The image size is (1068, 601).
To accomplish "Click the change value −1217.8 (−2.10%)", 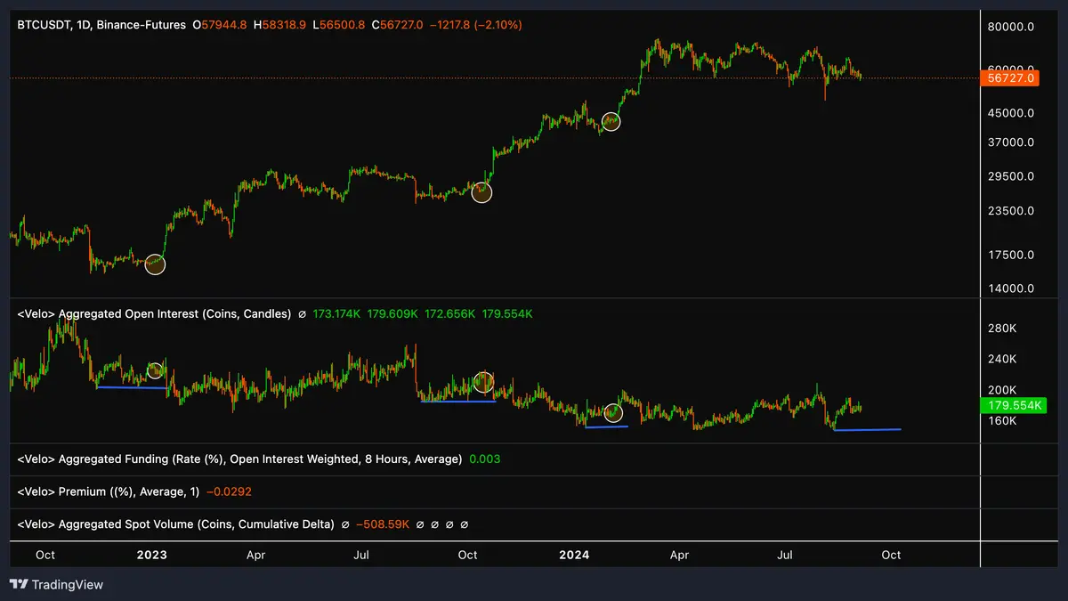I will (476, 26).
